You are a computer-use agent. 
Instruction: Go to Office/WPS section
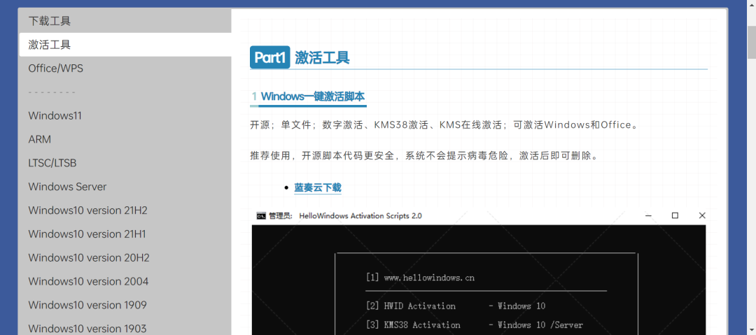click(x=125, y=69)
